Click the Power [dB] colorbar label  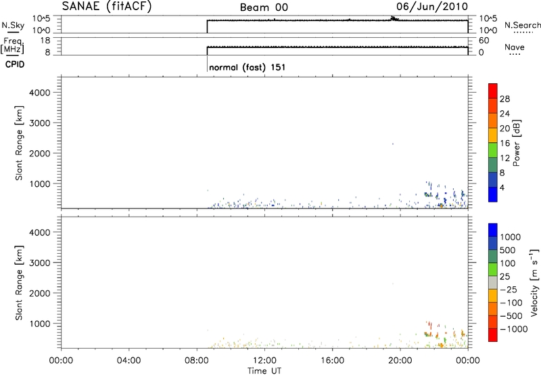pos(517,143)
